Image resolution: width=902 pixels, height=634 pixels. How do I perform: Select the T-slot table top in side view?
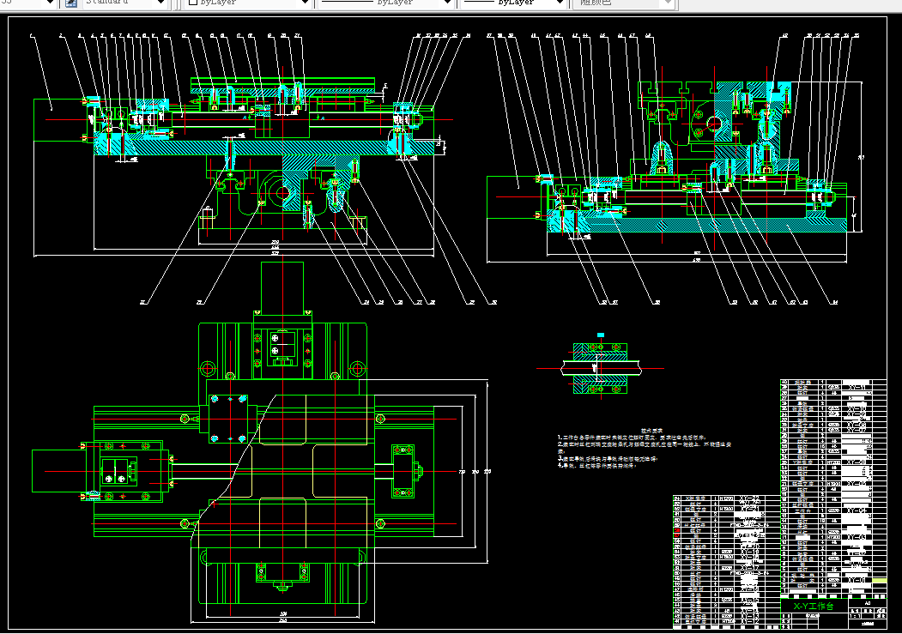click(x=718, y=88)
